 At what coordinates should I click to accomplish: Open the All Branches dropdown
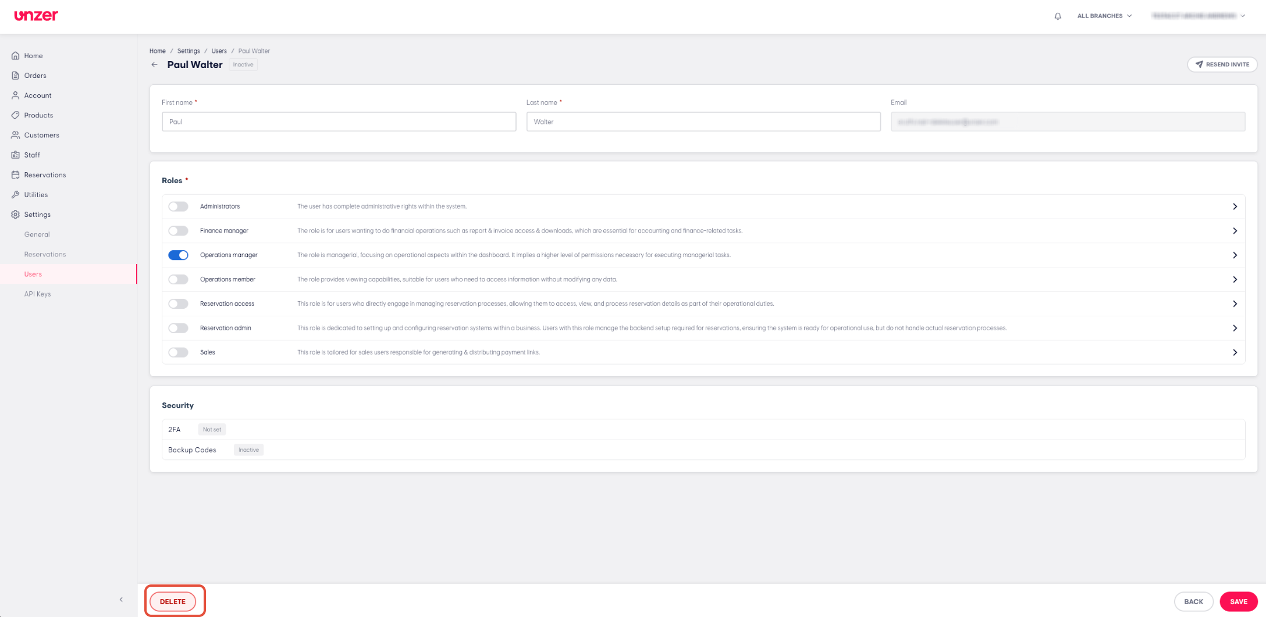[1104, 16]
